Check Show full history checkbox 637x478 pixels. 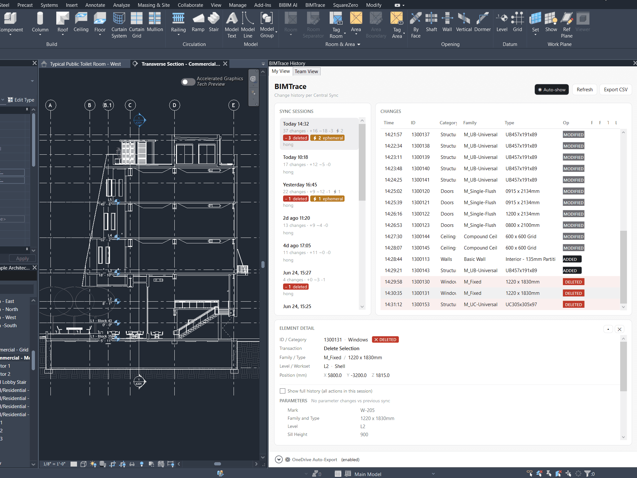point(283,391)
